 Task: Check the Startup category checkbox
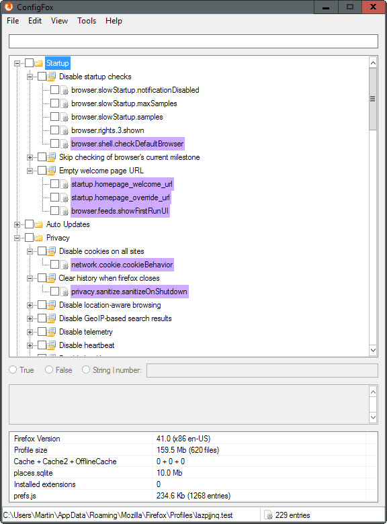coord(29,63)
